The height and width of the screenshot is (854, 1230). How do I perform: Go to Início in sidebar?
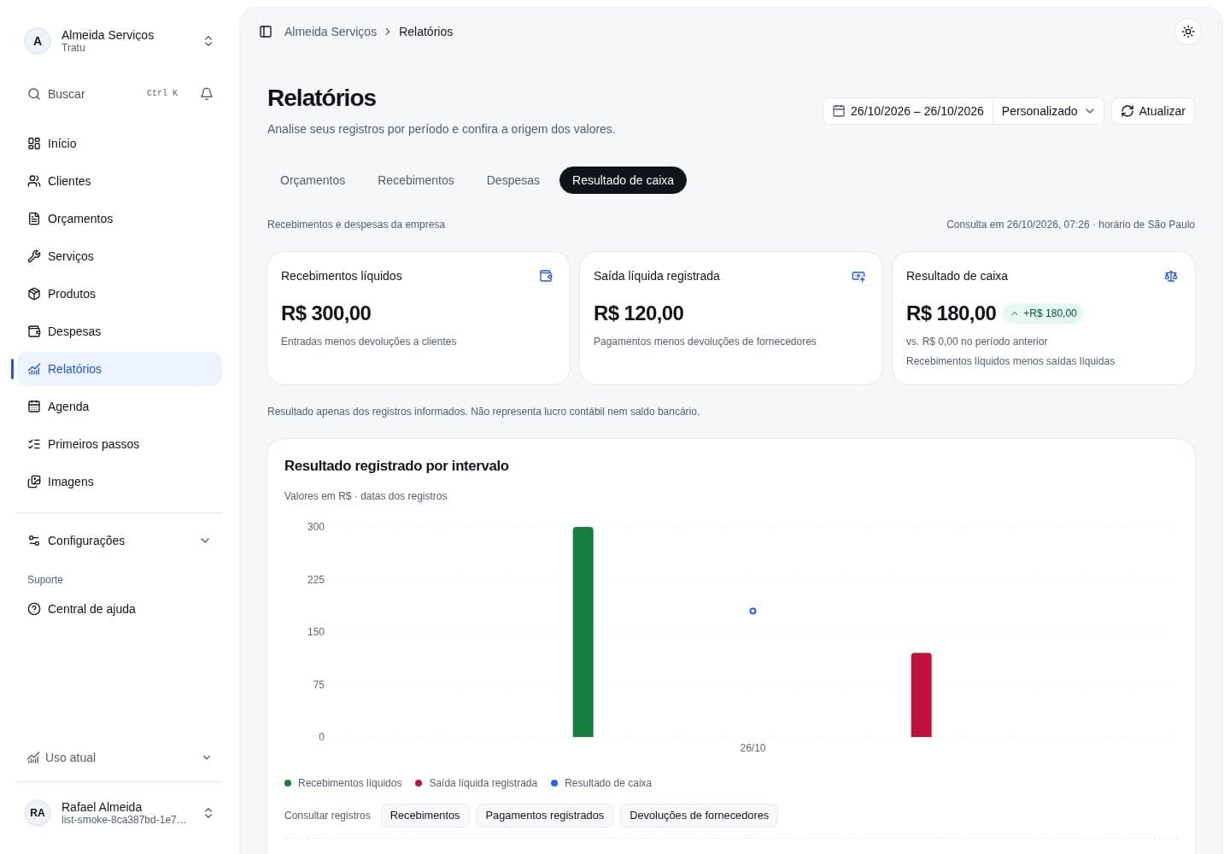(x=120, y=143)
